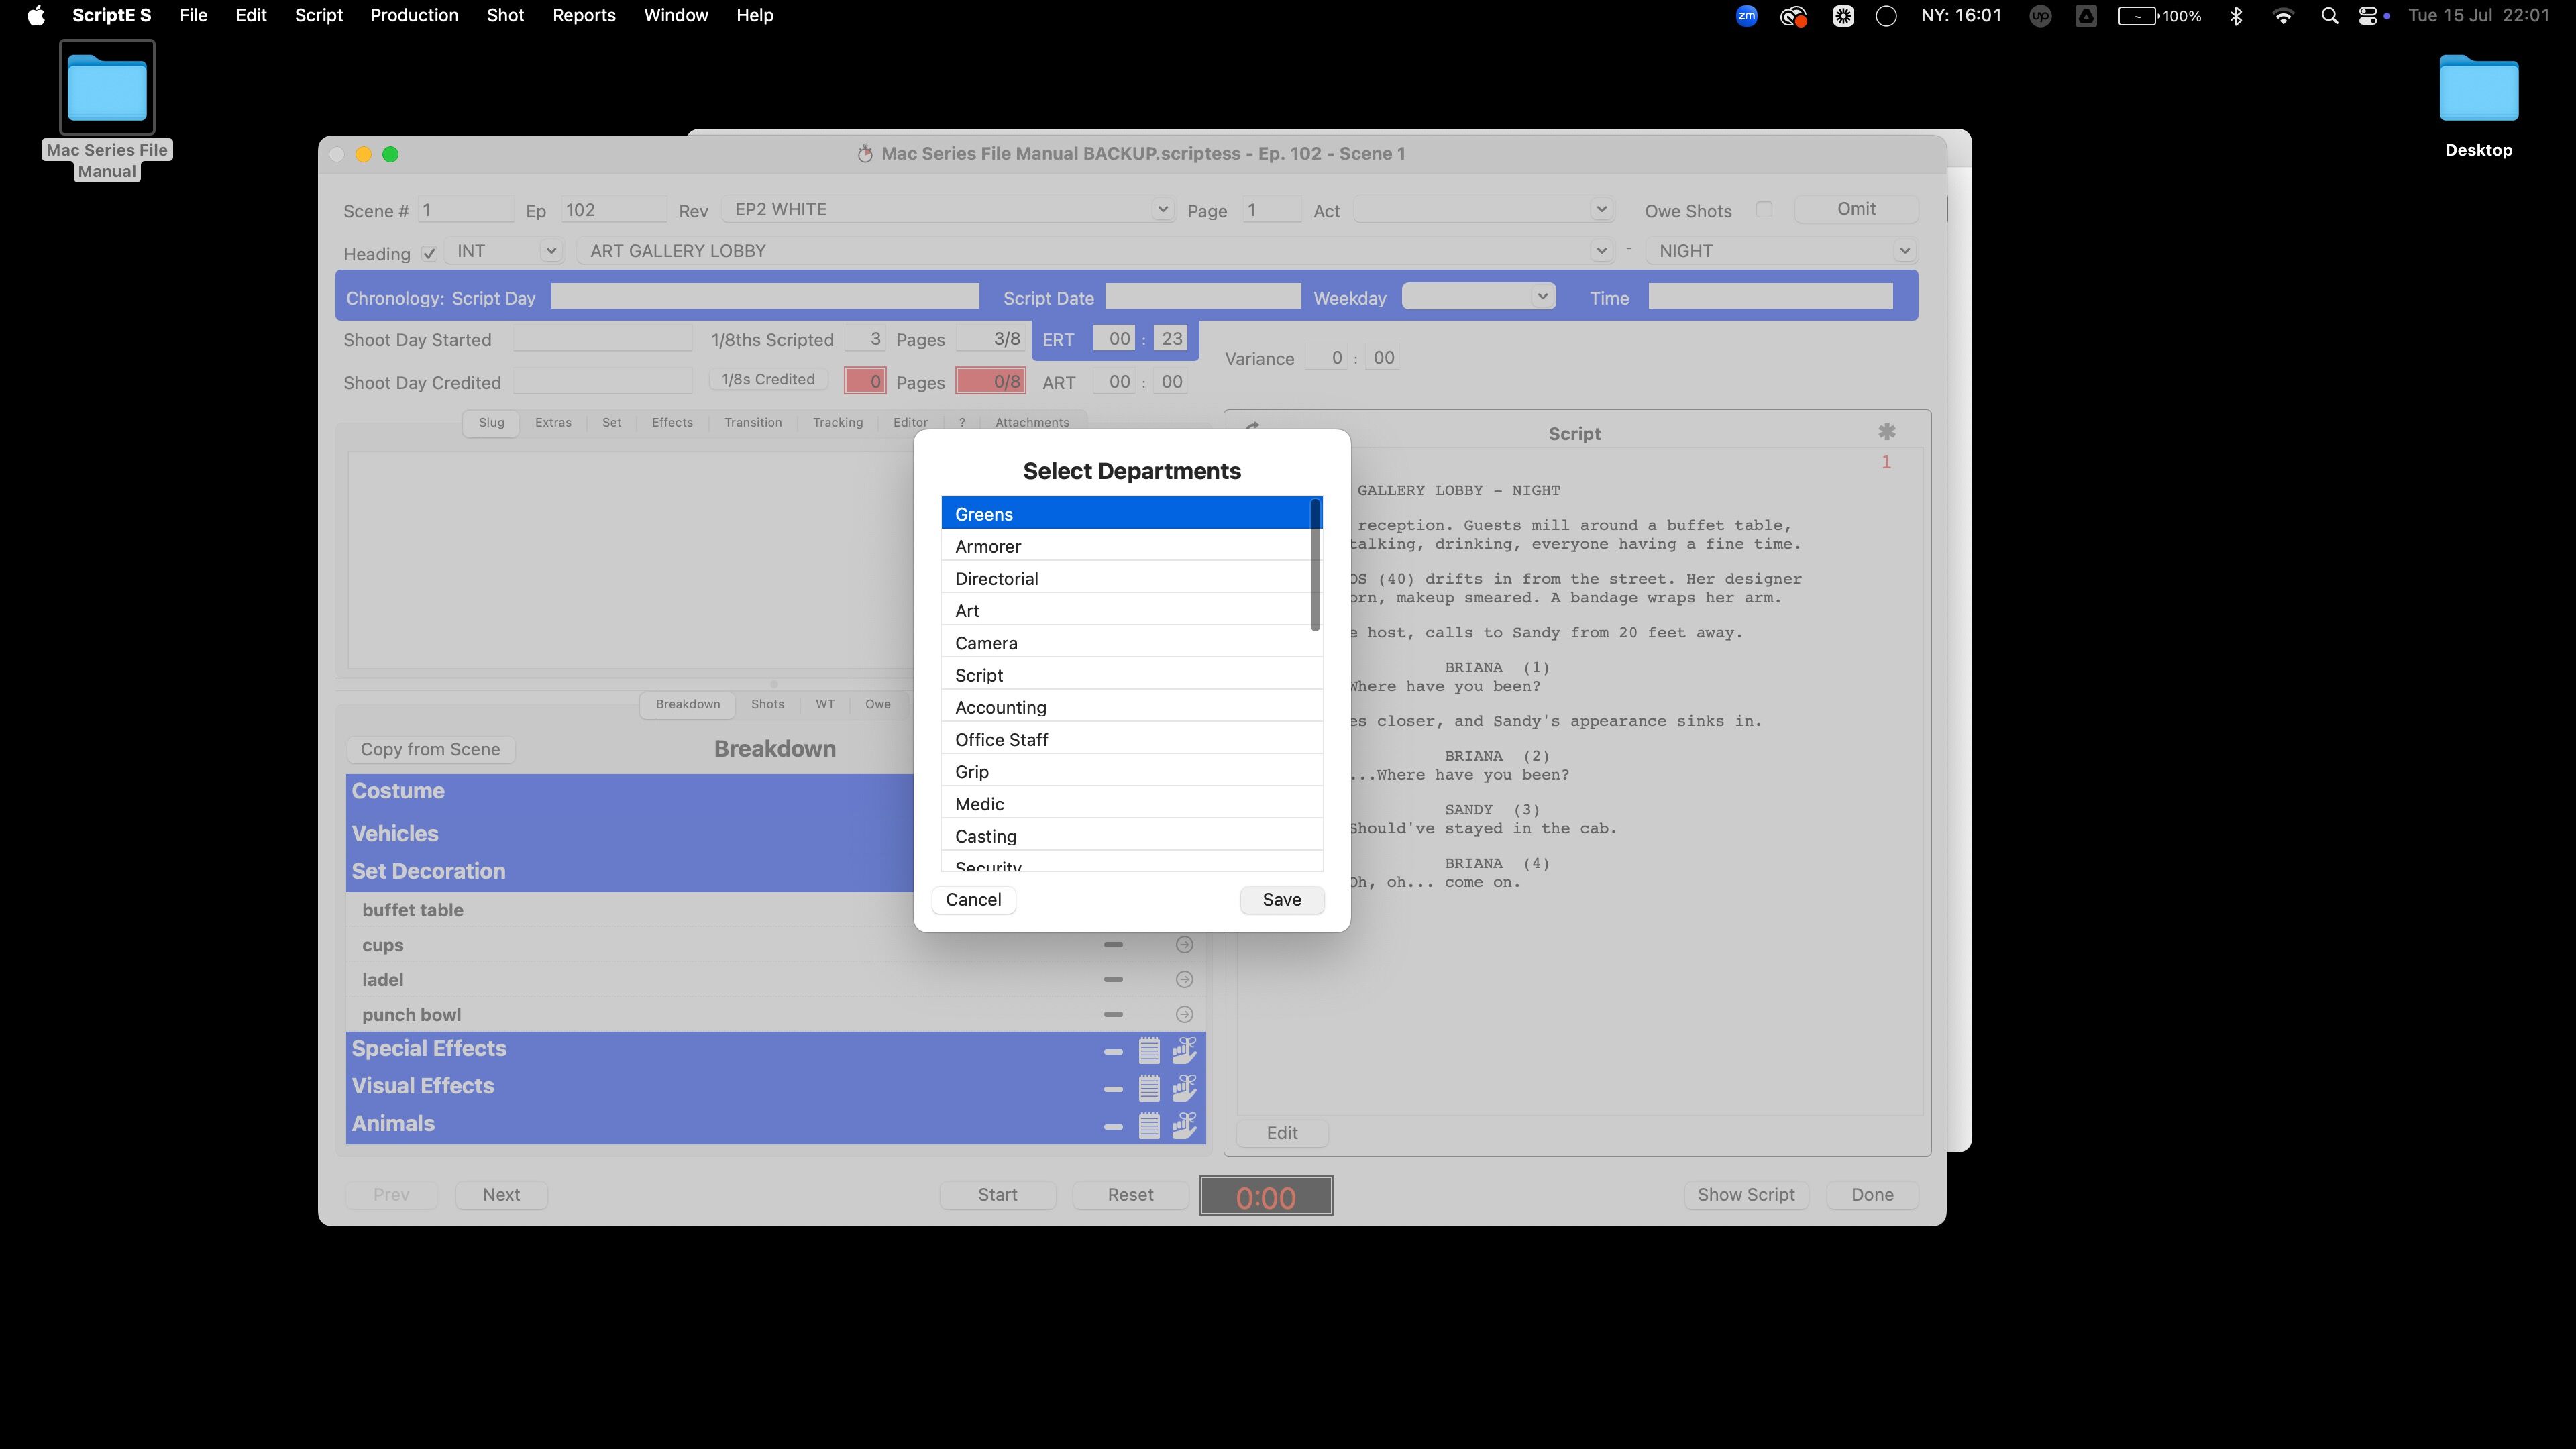Cancel the Select Departments dialog
This screenshot has height=1449, width=2576.
tap(973, 899)
